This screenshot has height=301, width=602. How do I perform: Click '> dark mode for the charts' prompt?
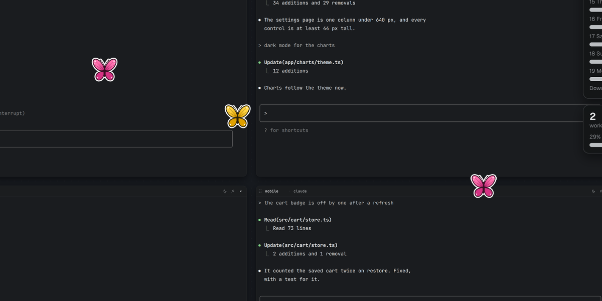(x=296, y=45)
